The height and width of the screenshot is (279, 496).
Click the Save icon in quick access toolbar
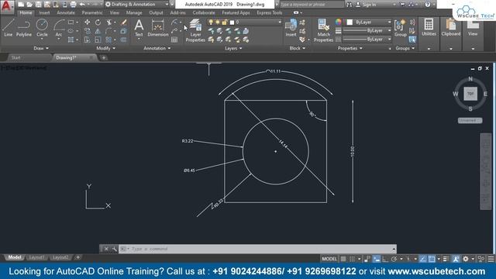click(x=38, y=5)
